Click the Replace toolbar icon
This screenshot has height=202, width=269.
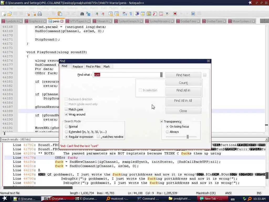(88, 14)
